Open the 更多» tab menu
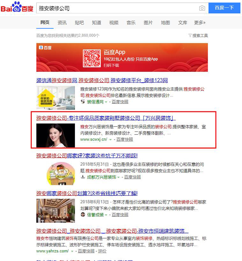Screen dimensions: 242x261 click(200, 22)
